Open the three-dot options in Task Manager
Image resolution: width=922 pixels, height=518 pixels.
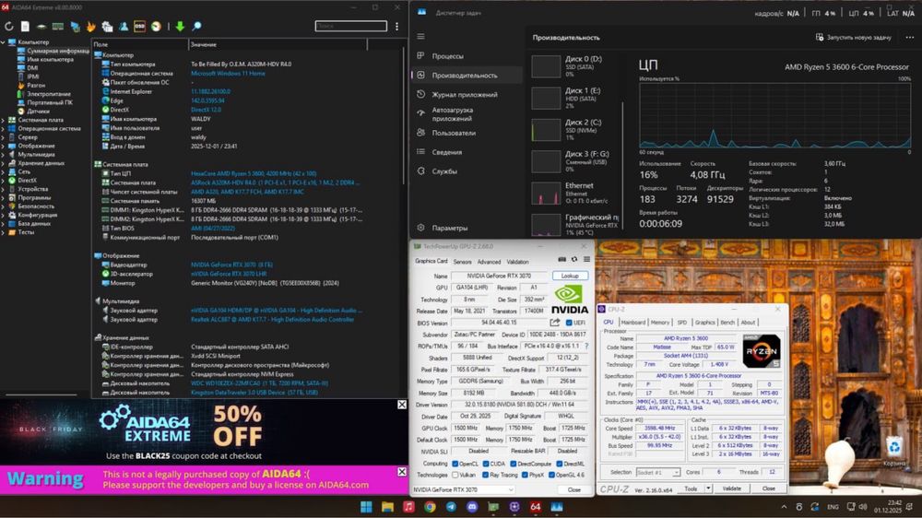point(910,37)
